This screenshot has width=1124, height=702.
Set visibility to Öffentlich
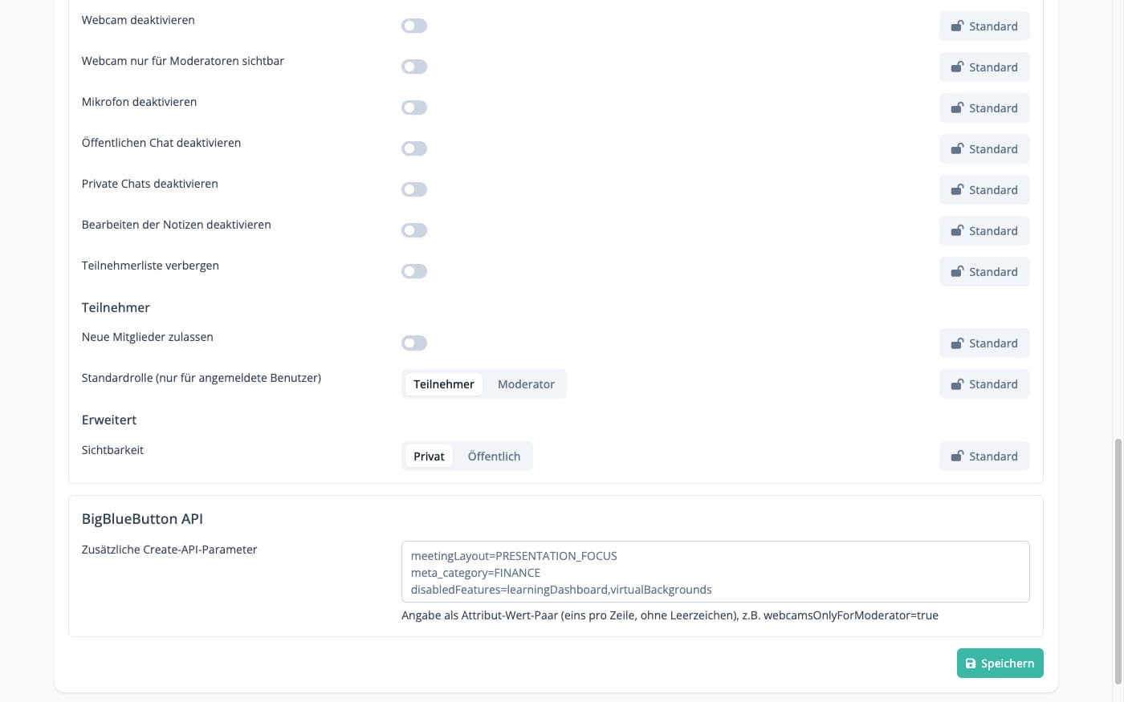click(494, 457)
